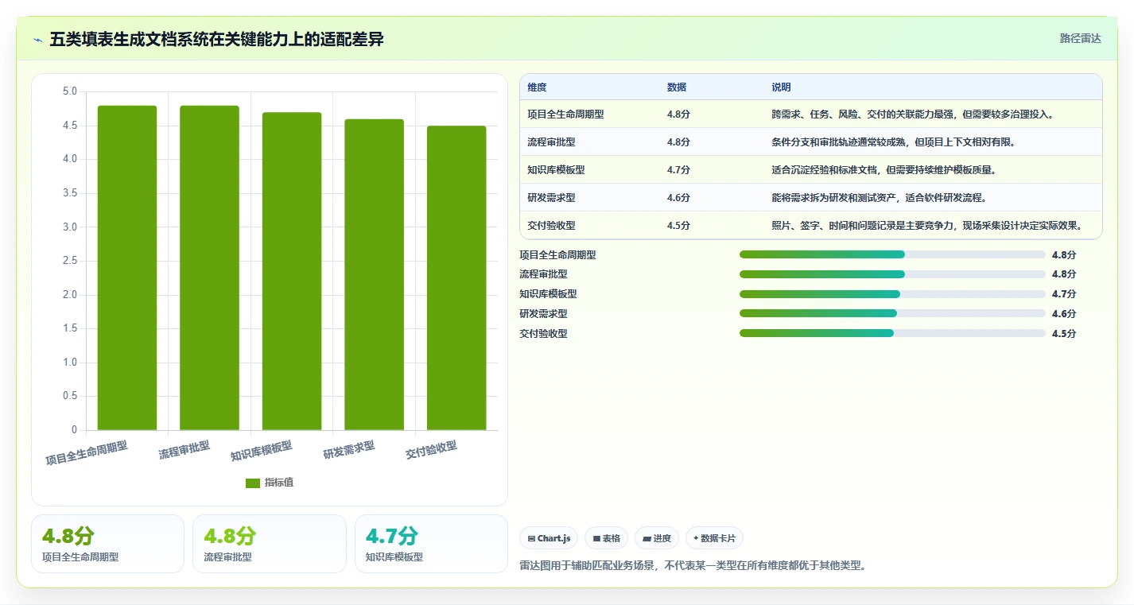This screenshot has width=1134, height=605.
Task: Click the 路径雷达 label in the header
Action: coord(1081,38)
